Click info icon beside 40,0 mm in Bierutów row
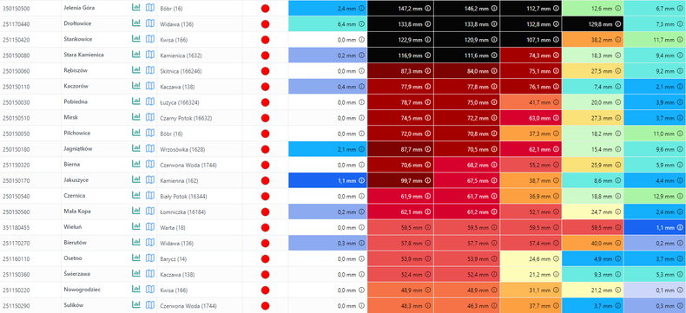 (x=617, y=243)
